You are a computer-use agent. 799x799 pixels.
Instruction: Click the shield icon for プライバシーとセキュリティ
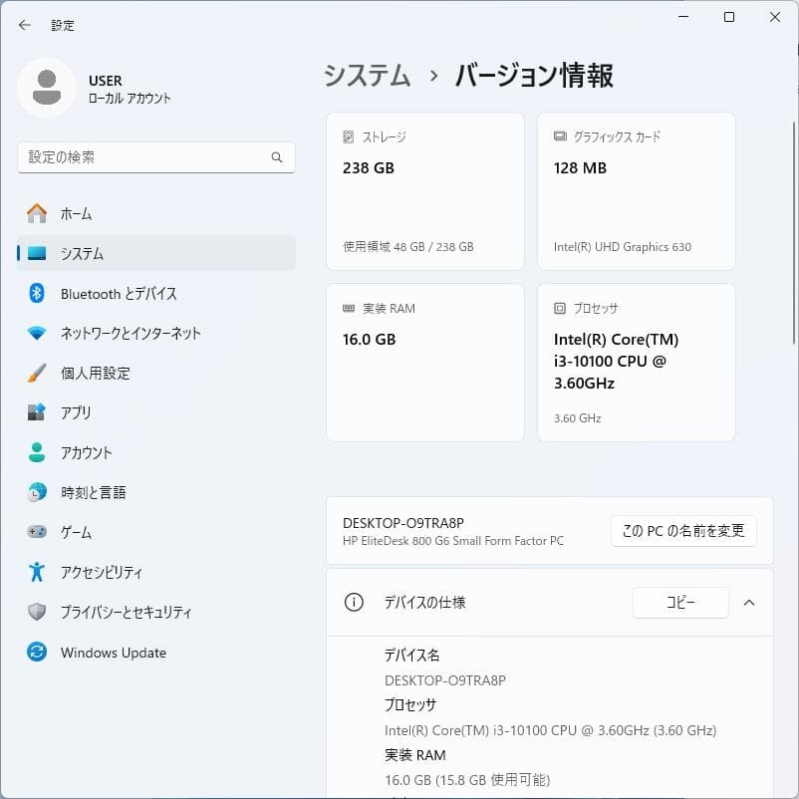37,612
